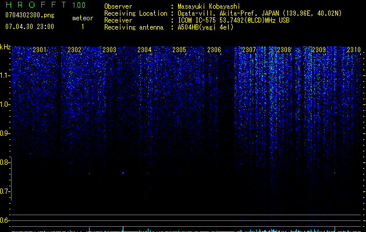This screenshot has width=366, height=232.
Task: Click the 1.1 frequency axis label
Action: pyautogui.click(x=5, y=75)
